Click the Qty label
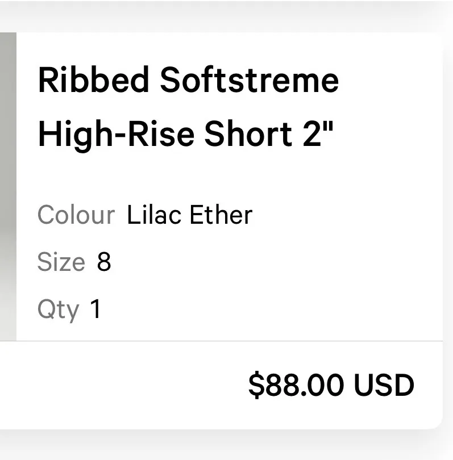This screenshot has height=460, width=453. click(59, 310)
